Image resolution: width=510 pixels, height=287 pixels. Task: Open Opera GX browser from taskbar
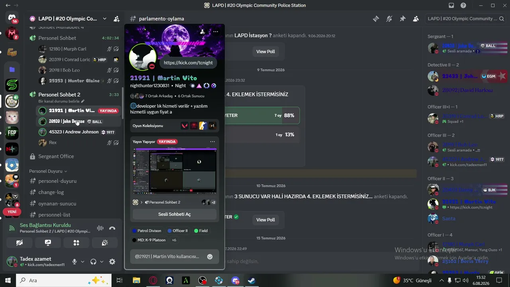click(x=153, y=280)
